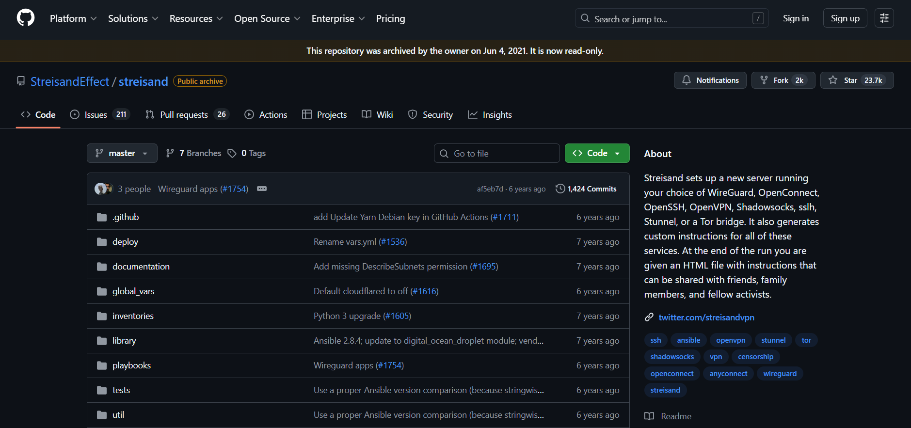Click the Sign in link
The image size is (911, 428).
point(796,18)
